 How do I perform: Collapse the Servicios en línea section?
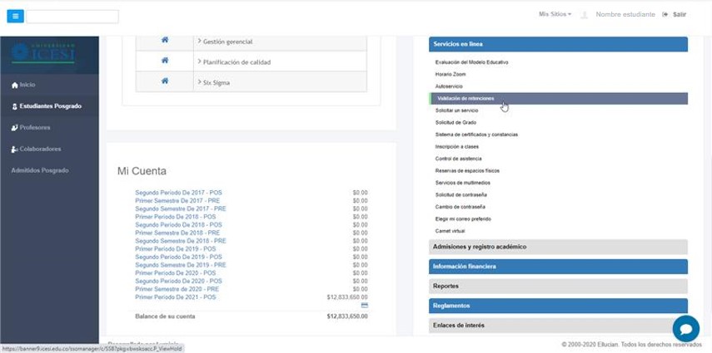click(558, 44)
